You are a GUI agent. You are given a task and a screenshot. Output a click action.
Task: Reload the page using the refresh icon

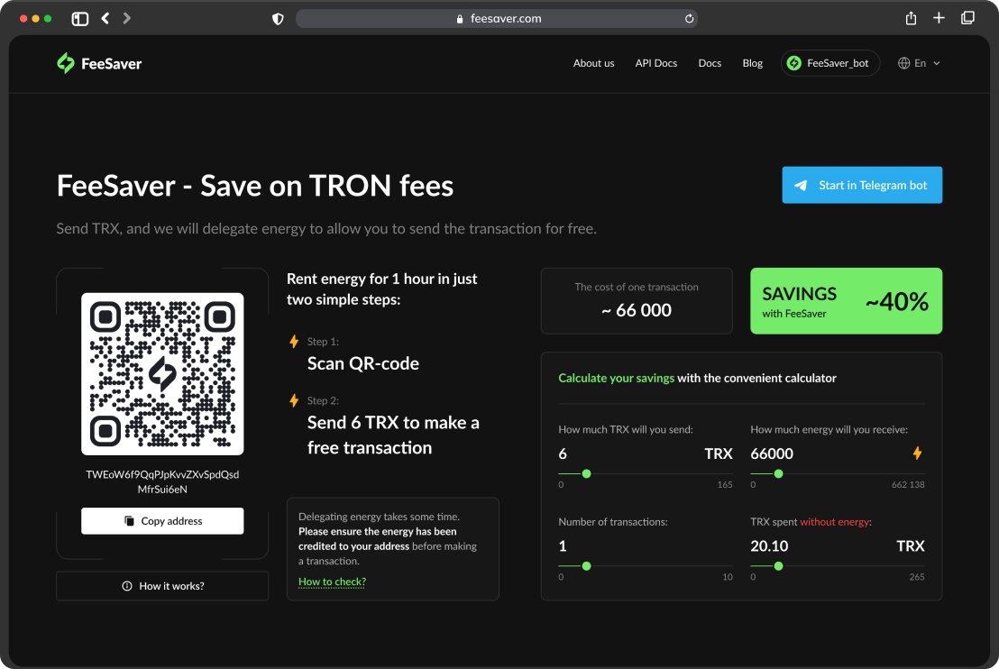click(x=690, y=18)
